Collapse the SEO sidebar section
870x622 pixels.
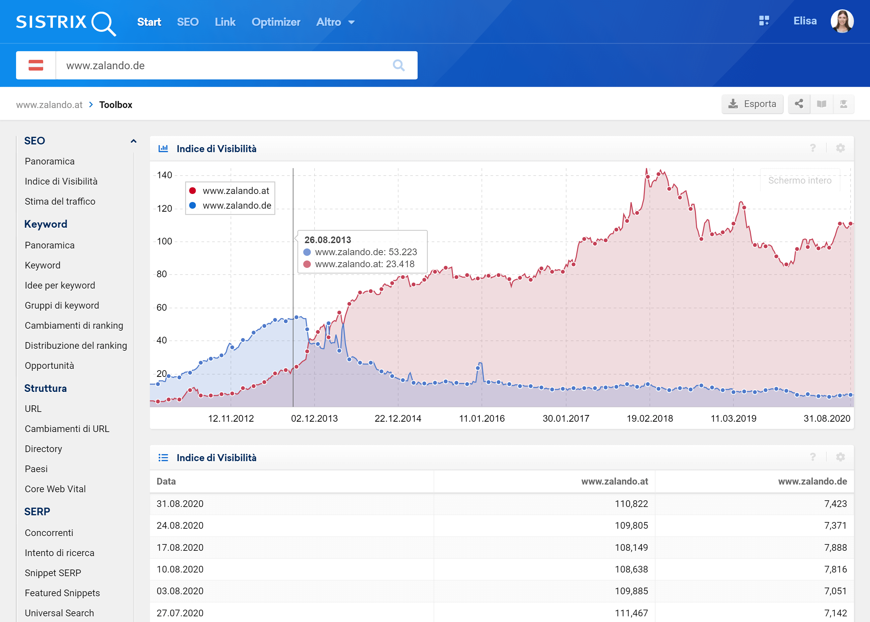pos(134,141)
